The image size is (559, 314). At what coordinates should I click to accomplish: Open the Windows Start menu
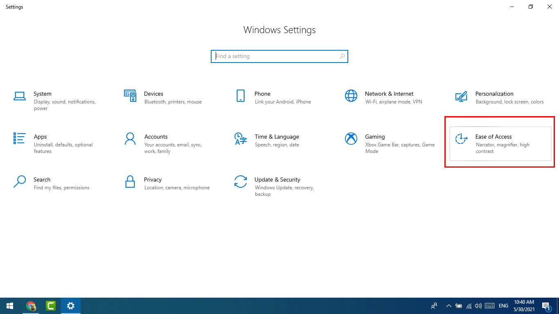click(x=10, y=306)
